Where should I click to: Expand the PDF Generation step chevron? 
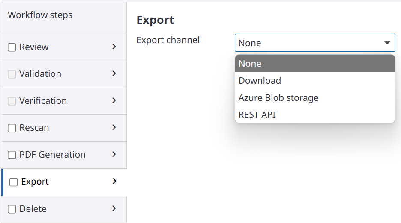pos(114,154)
